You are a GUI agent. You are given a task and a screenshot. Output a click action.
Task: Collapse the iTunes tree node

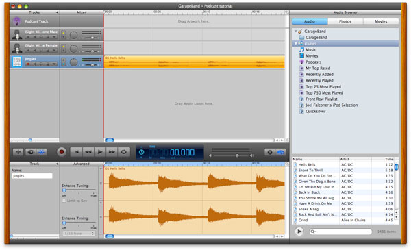(296, 44)
